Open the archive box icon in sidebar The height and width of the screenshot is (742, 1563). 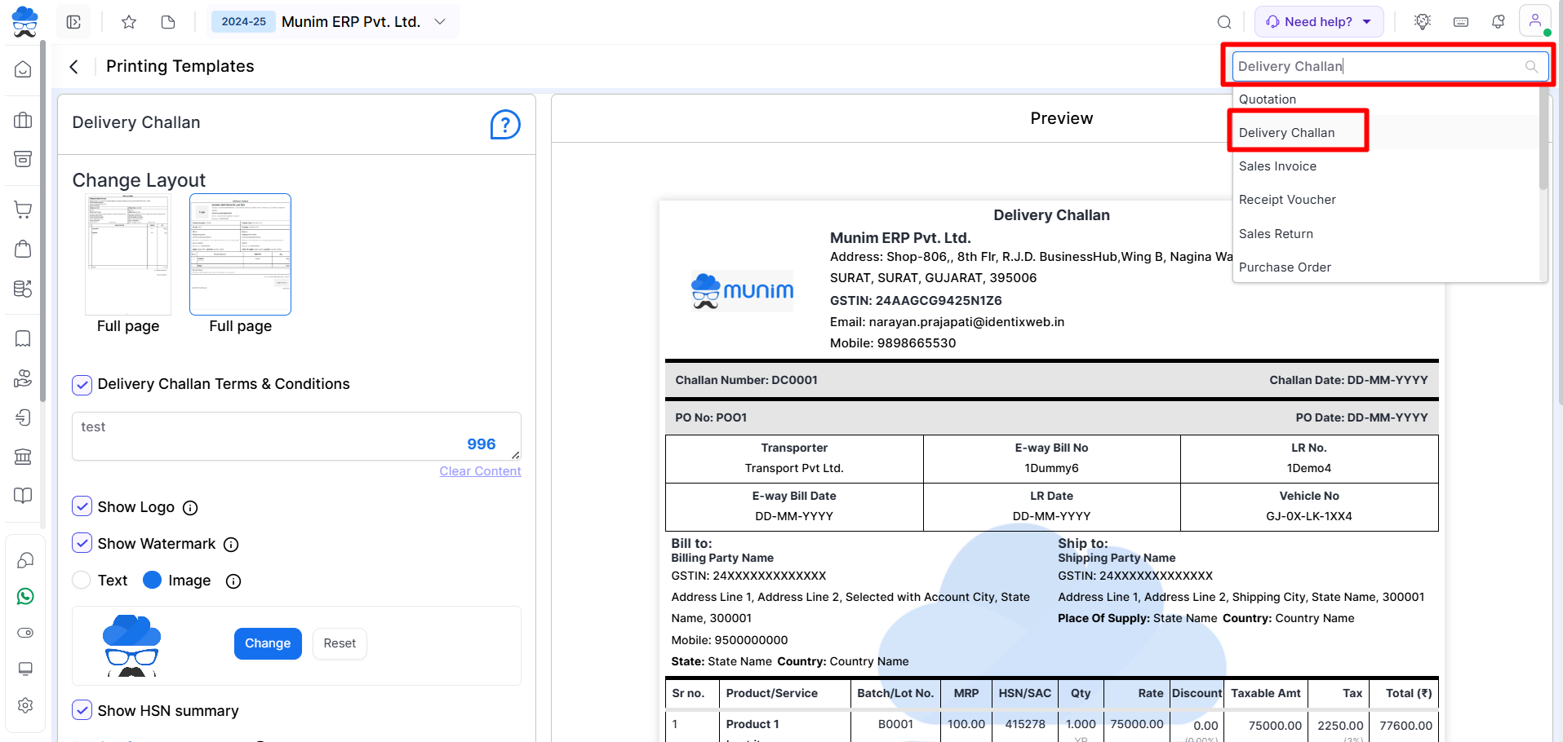tap(23, 158)
